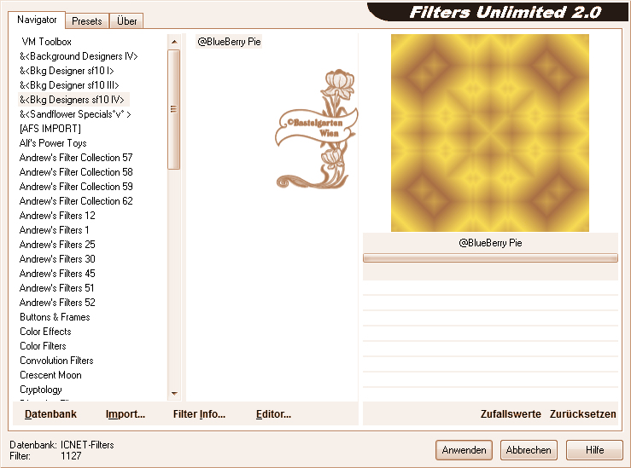Select Buttons & Frames category
The height and width of the screenshot is (468, 631).
[55, 317]
